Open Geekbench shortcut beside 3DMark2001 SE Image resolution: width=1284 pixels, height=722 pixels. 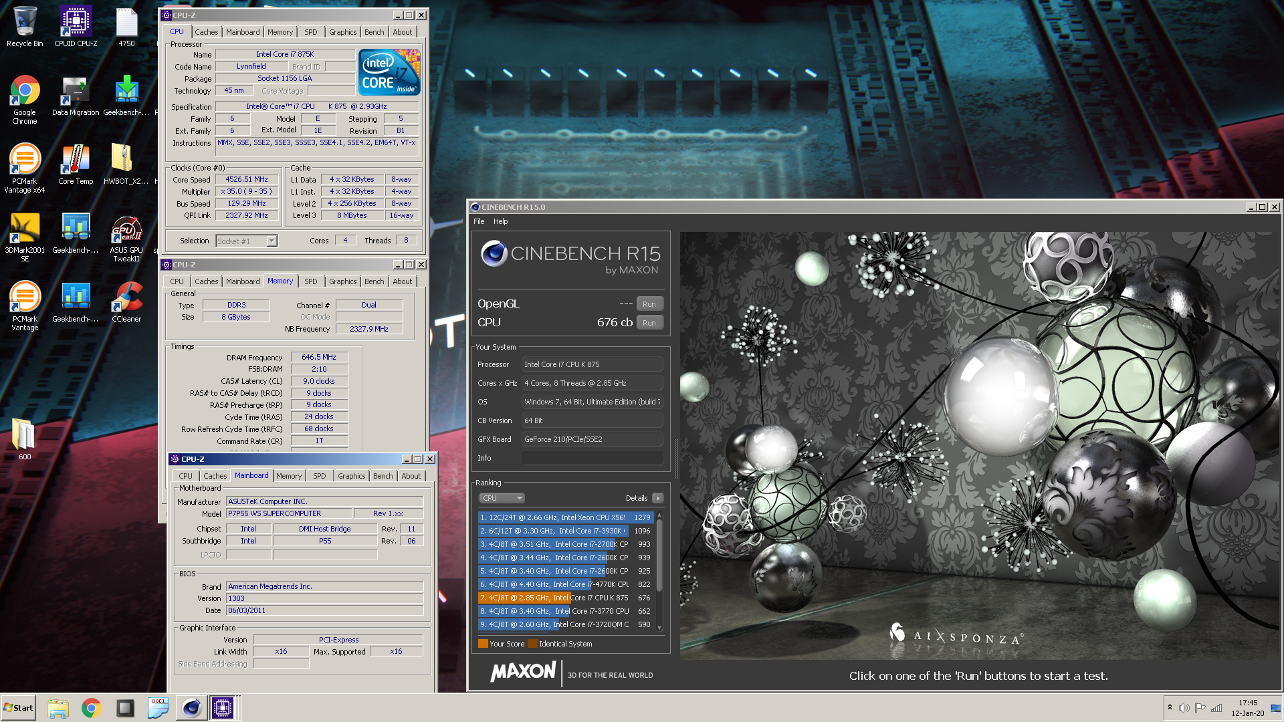click(x=76, y=233)
